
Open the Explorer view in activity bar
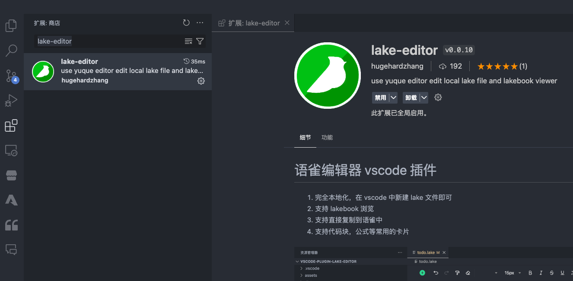(11, 26)
